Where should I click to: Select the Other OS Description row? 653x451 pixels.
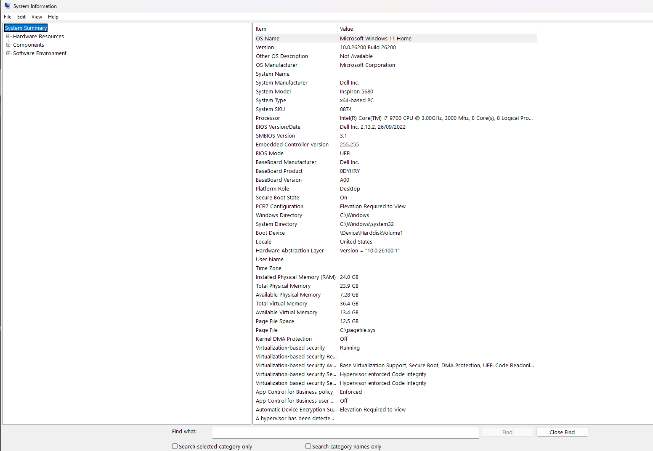coord(395,56)
